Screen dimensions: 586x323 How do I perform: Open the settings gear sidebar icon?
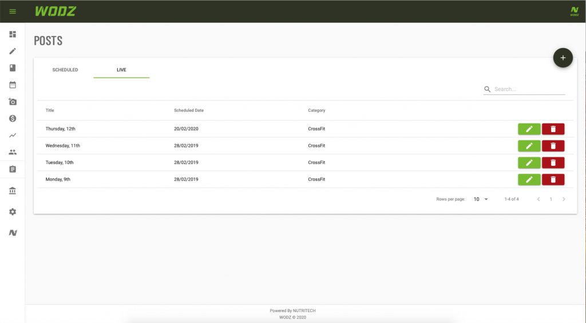point(13,212)
